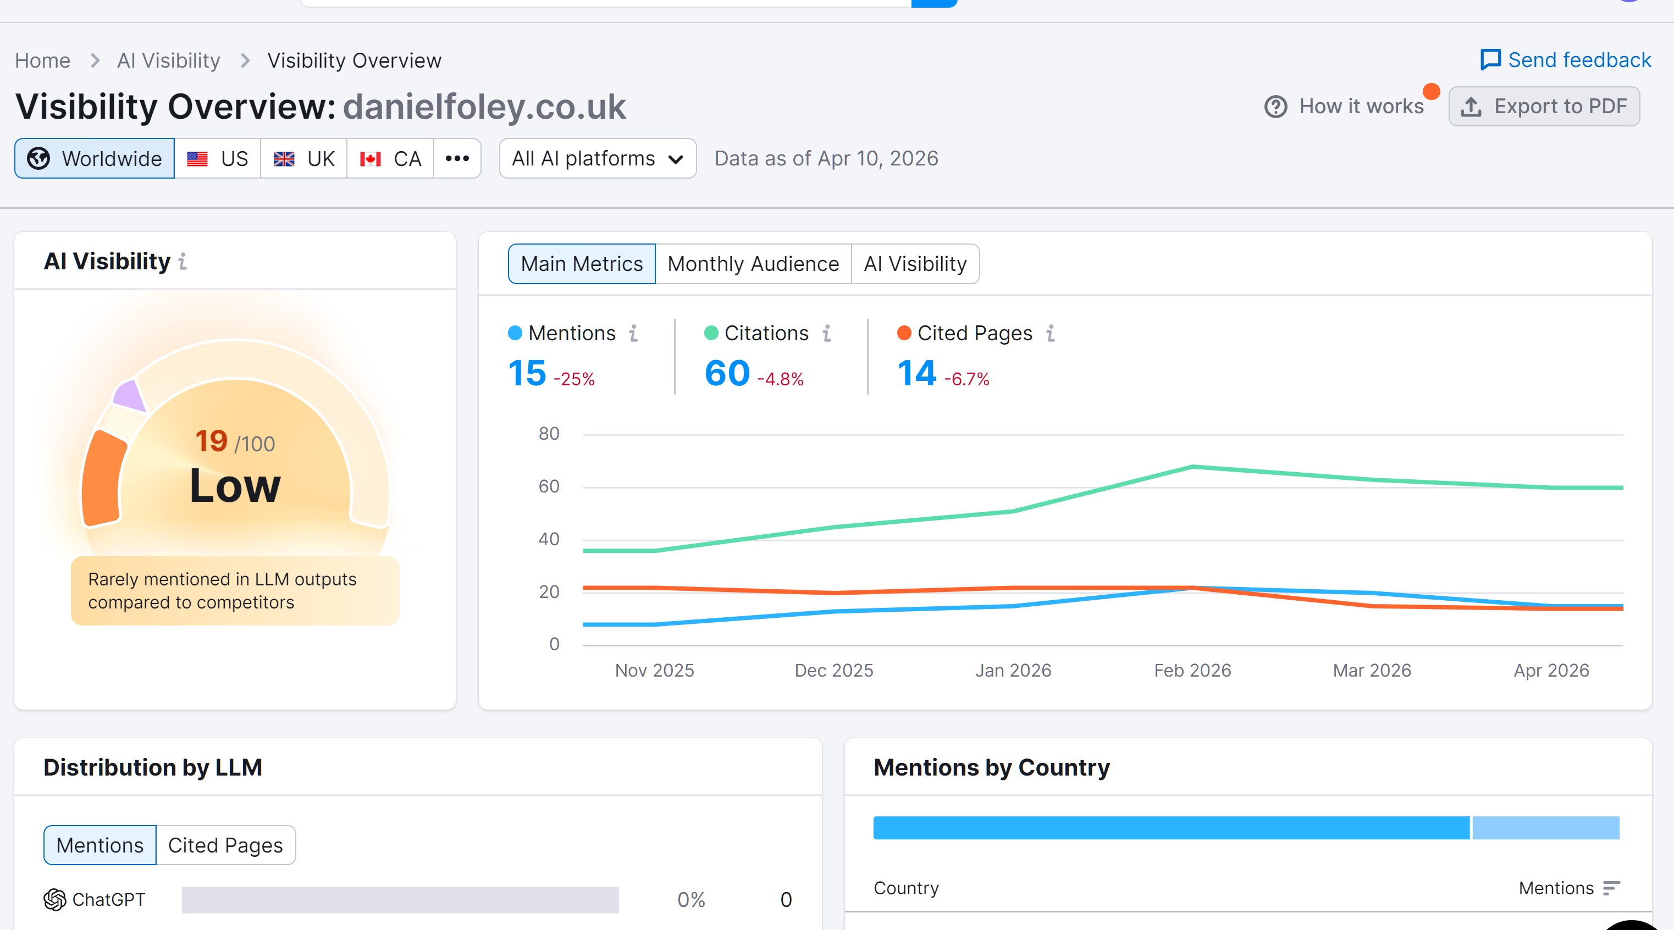This screenshot has width=1674, height=930.
Task: Click the Send feedback chat icon
Action: 1490,60
